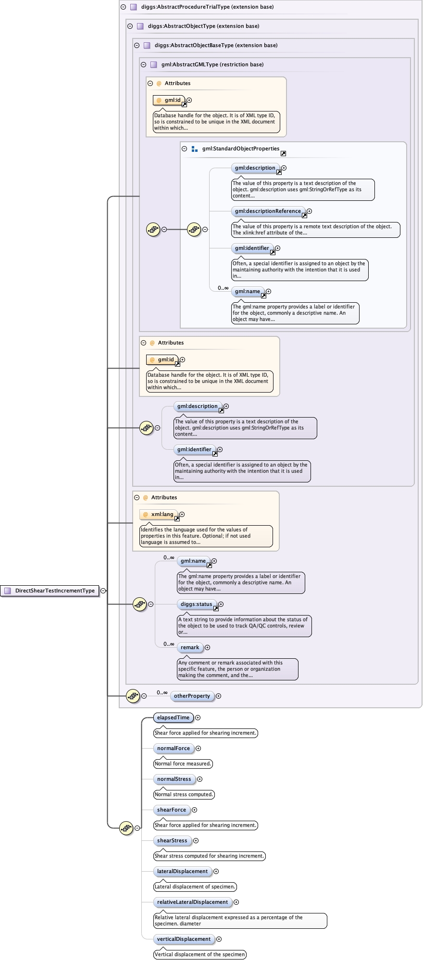
Task: Click the reference arrow on diggs:status
Action: pos(216,608)
